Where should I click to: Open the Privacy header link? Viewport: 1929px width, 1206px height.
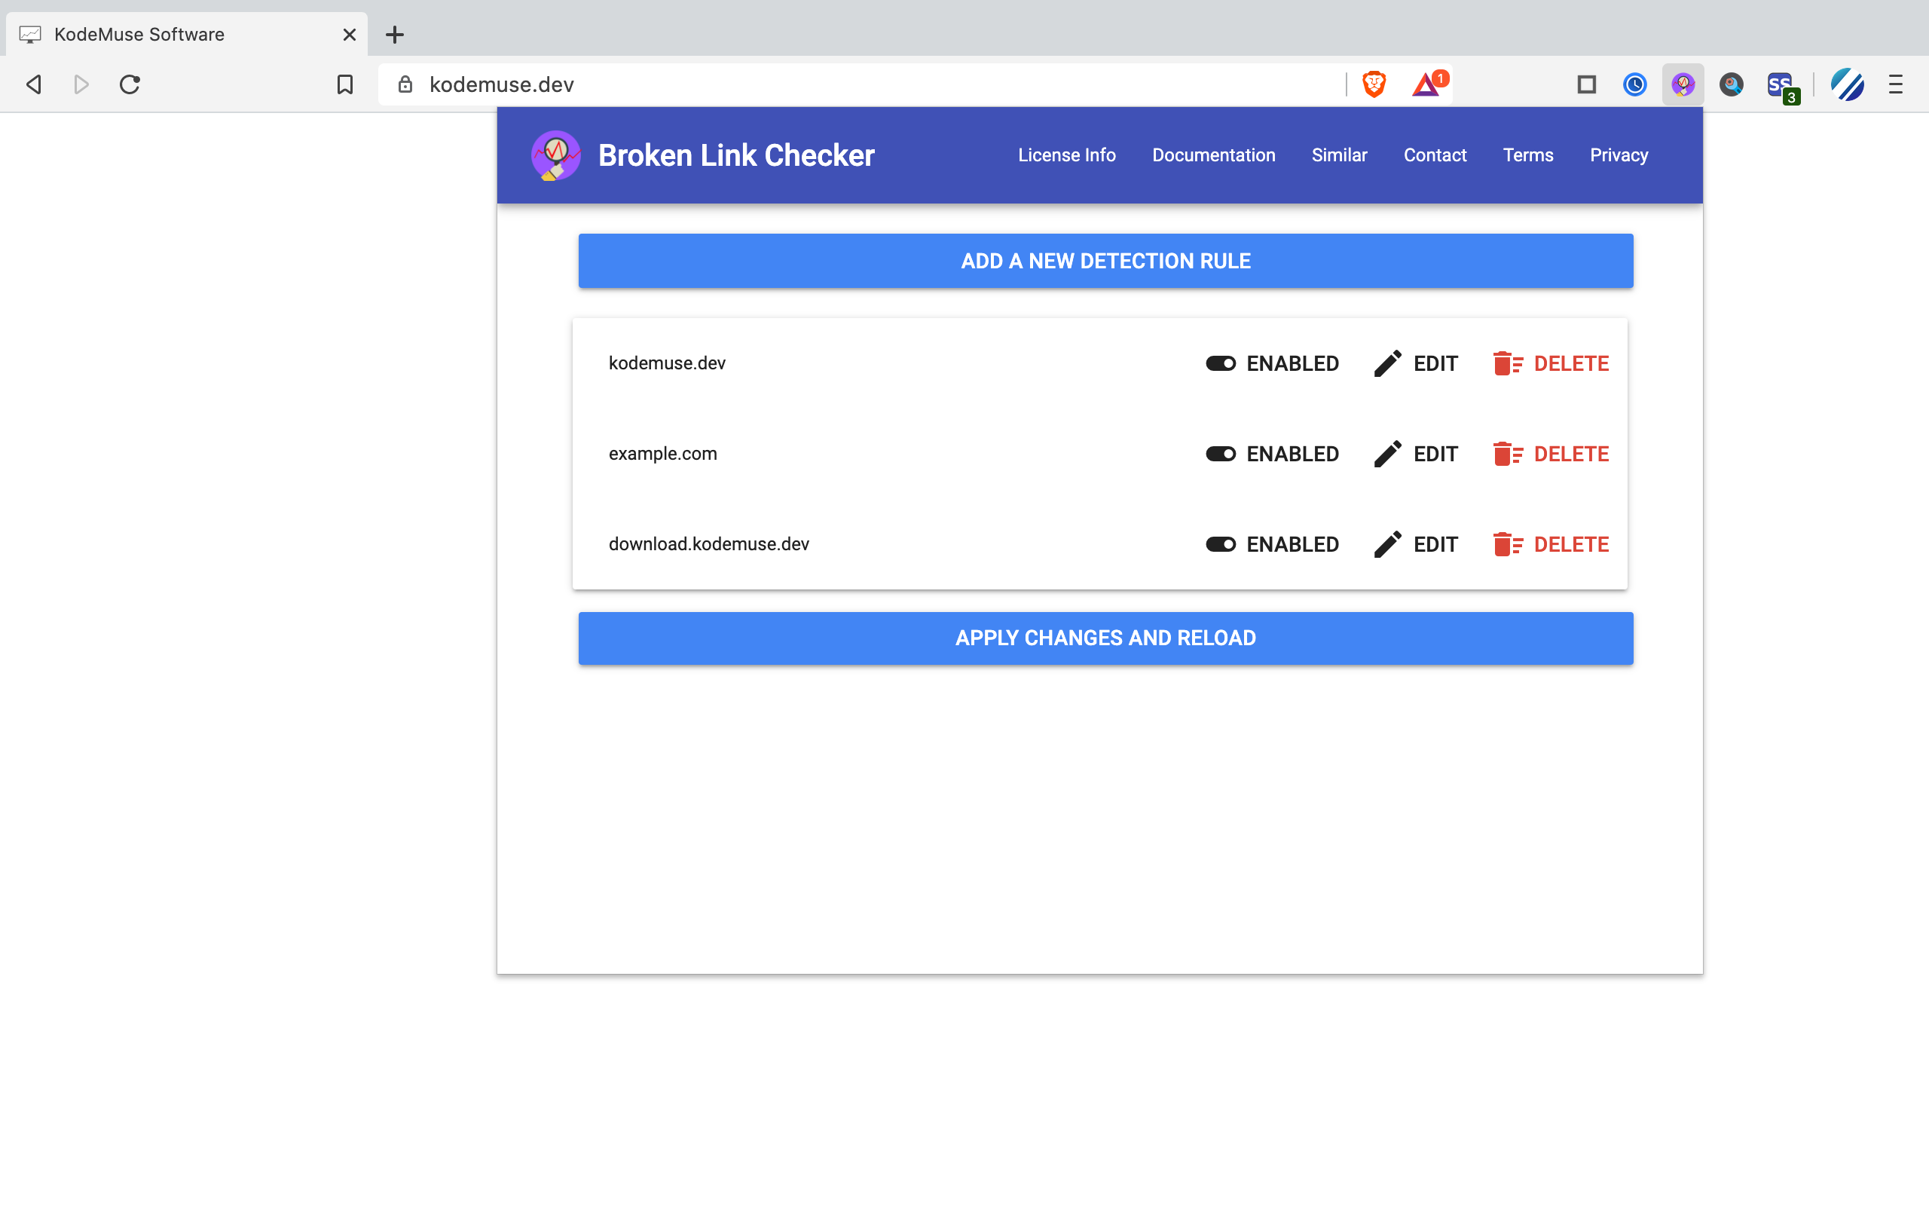tap(1619, 155)
